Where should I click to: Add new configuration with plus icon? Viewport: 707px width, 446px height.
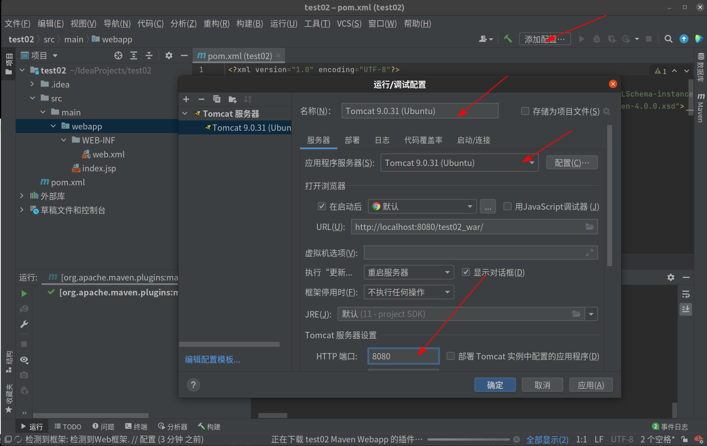(186, 99)
